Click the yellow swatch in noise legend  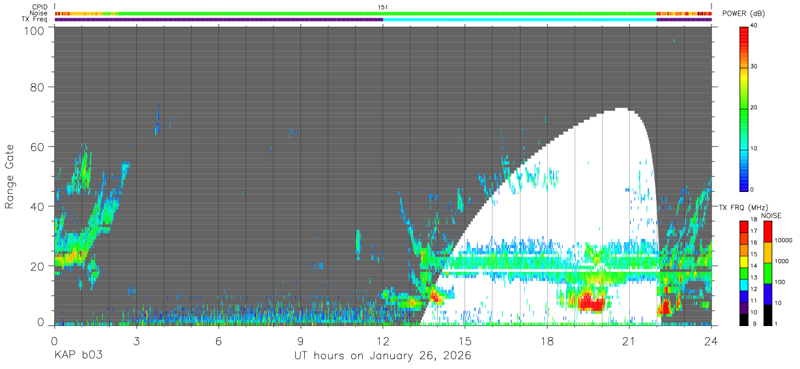pos(767,252)
